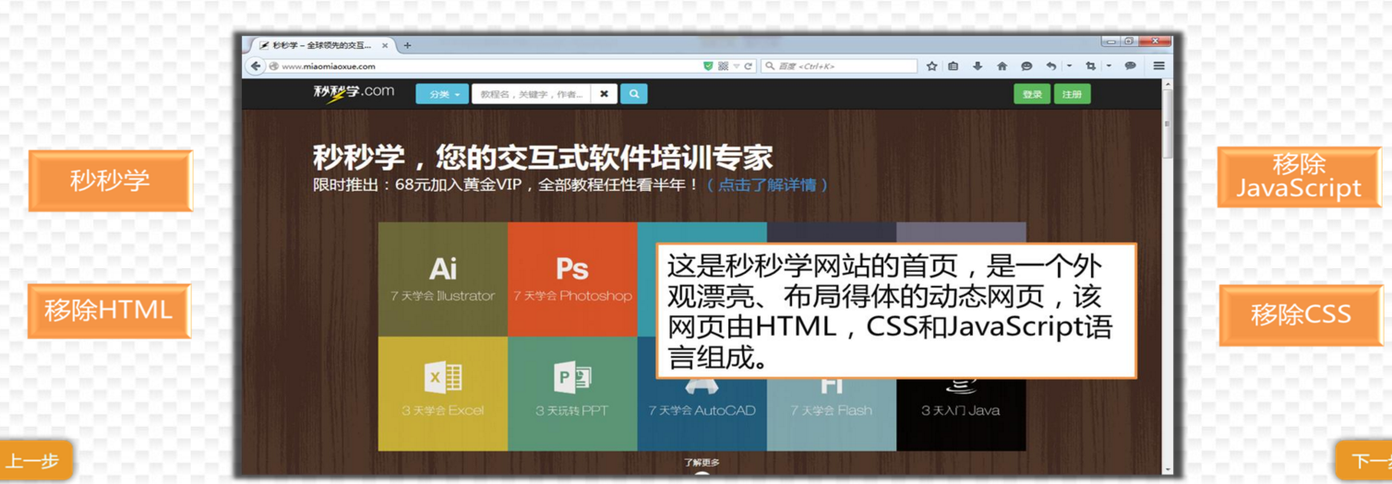Viewport: 1392px width, 484px height.
Task: Click the globe icon beside the URL
Action: click(273, 66)
